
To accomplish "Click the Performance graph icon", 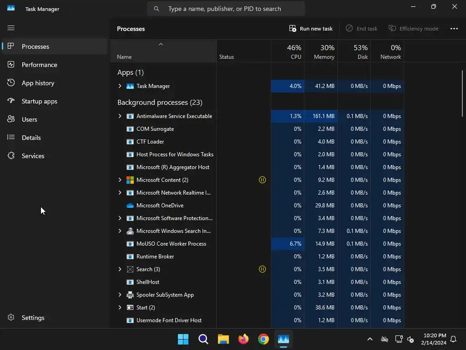I will coord(11,64).
